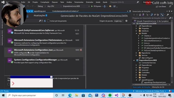Open Mail app from taskbar
Image resolution: width=174 pixels, height=98 pixels.
[x=90, y=95]
